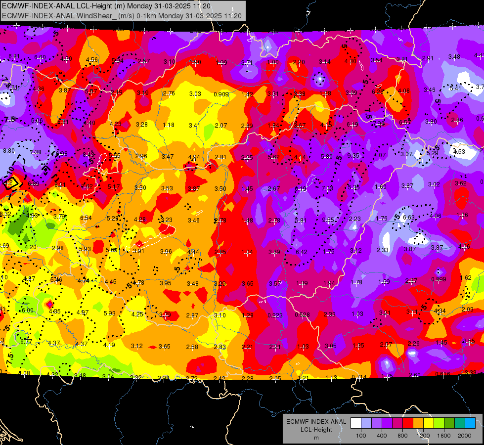This screenshot has height=445, width=484.
Task: Click the wind shear value 0.223
Action: pyautogui.click(x=275, y=315)
